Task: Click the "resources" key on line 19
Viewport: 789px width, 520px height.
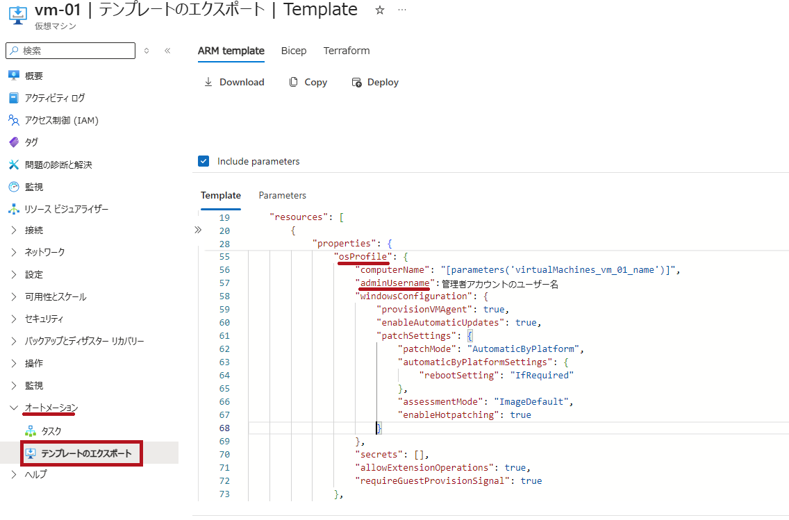Action: pyautogui.click(x=299, y=217)
